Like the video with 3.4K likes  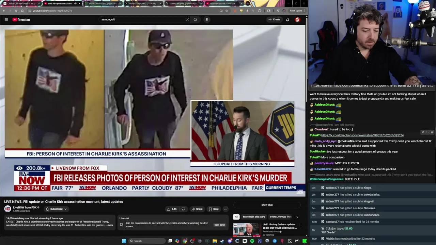[x=171, y=209]
